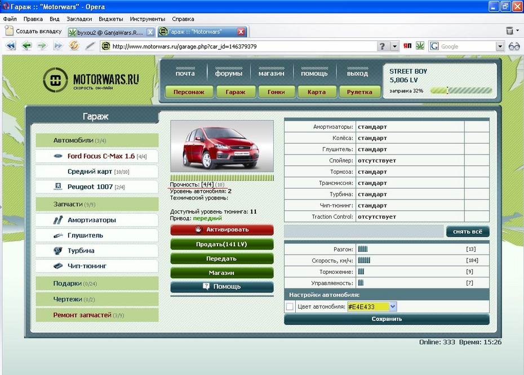524x375 pixels.
Task: Click the red Активировать button
Action: point(222,230)
